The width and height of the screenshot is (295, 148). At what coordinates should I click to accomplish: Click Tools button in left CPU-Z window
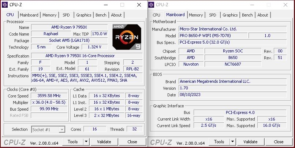(x=72, y=142)
